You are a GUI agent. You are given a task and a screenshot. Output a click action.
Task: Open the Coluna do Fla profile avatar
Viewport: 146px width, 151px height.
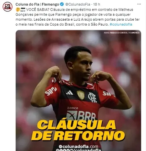point(8,7)
